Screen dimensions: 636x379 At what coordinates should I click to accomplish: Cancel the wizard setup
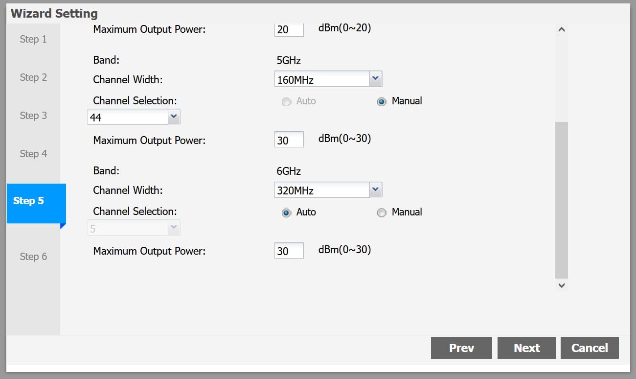click(x=590, y=348)
